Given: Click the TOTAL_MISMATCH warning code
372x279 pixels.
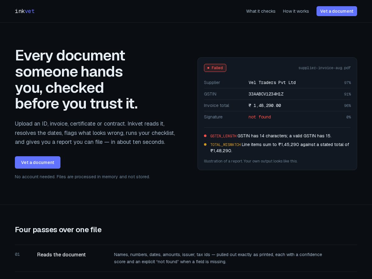Looking at the screenshot, I should (x=225, y=145).
